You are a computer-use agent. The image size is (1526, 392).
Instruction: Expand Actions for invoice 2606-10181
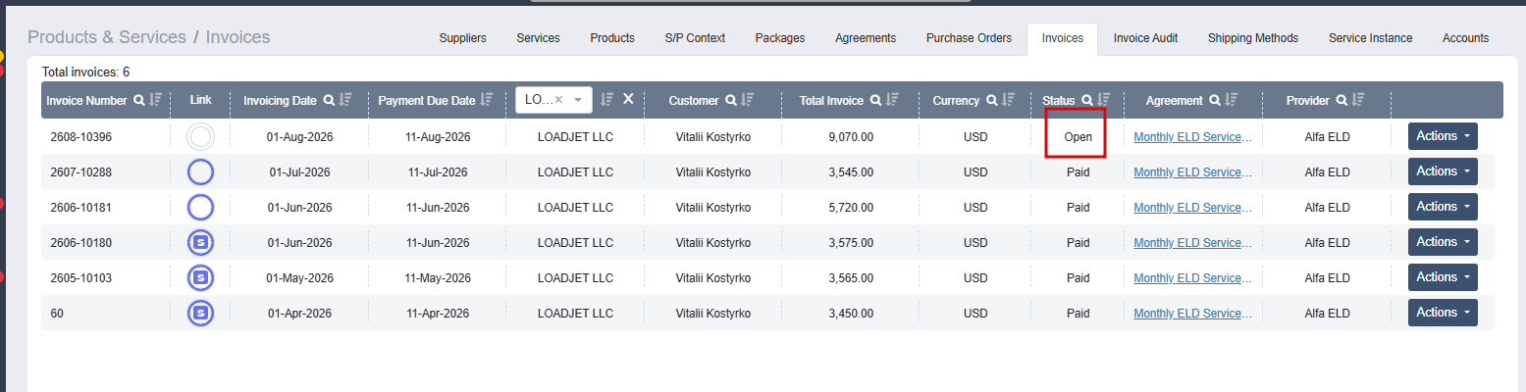pos(1443,207)
